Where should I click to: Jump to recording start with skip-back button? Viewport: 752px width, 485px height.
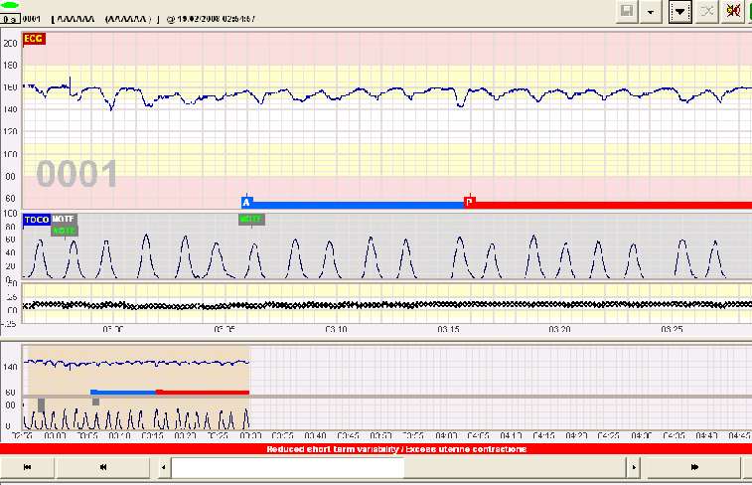28,467
